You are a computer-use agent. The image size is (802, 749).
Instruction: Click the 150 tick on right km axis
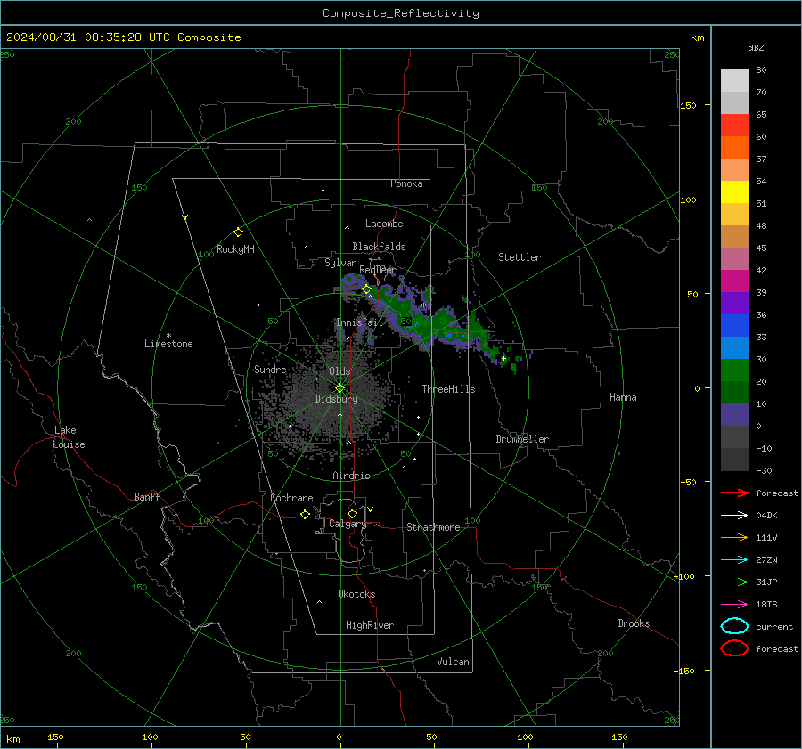pyautogui.click(x=689, y=105)
